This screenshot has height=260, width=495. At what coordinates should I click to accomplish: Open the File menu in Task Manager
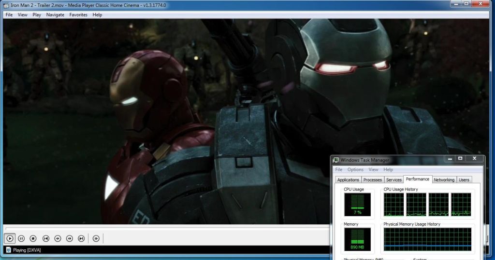(x=339, y=169)
